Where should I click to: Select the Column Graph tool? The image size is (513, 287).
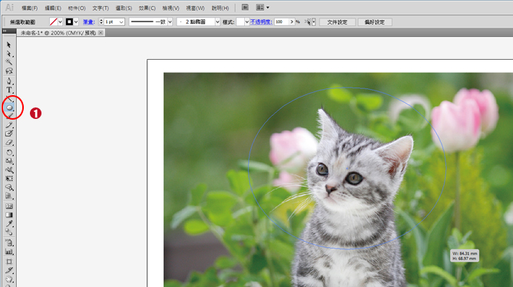pos(9,252)
